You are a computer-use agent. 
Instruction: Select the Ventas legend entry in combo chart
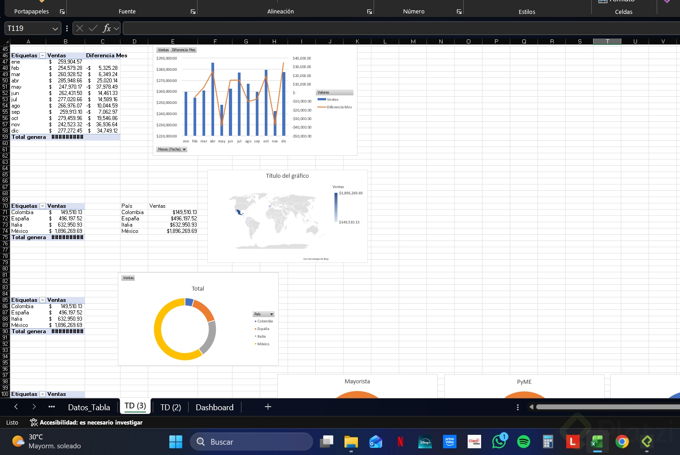point(328,99)
